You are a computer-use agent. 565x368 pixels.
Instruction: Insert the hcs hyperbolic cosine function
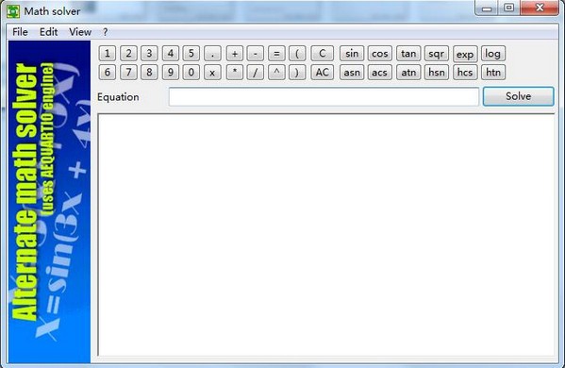pyautogui.click(x=465, y=72)
